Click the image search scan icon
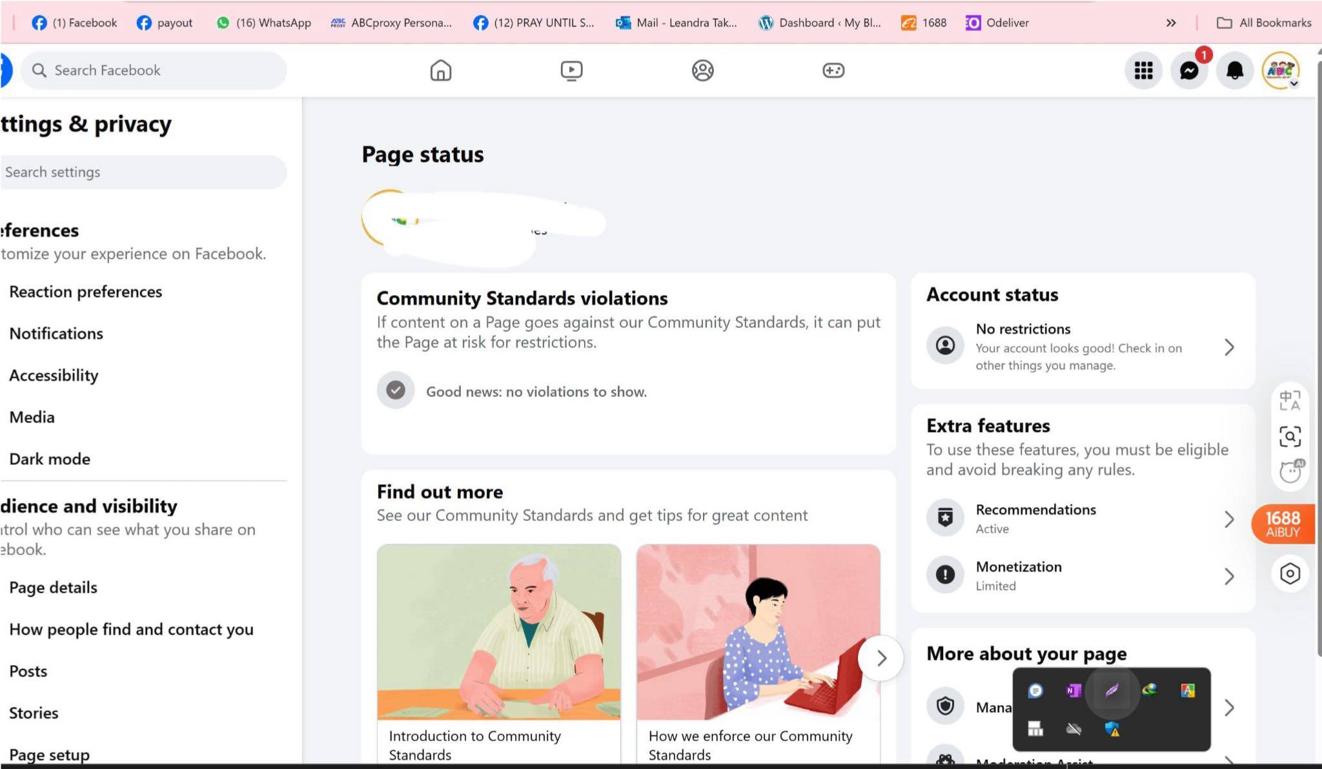The width and height of the screenshot is (1322, 769). pyautogui.click(x=1290, y=436)
